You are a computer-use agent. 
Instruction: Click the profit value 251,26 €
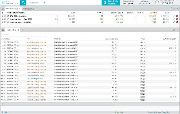pyautogui.click(x=172, y=63)
